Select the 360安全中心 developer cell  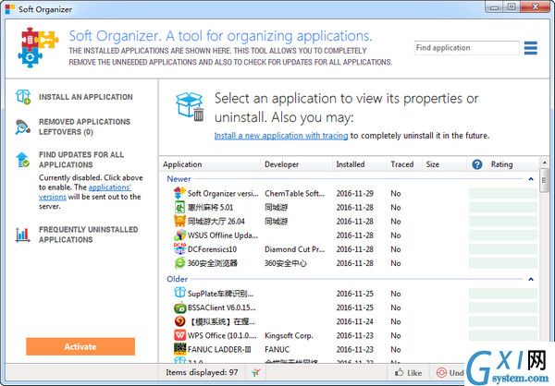[285, 263]
